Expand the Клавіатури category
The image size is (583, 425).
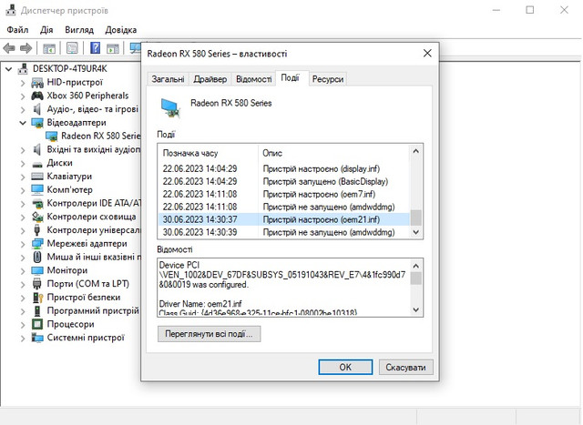23,177
